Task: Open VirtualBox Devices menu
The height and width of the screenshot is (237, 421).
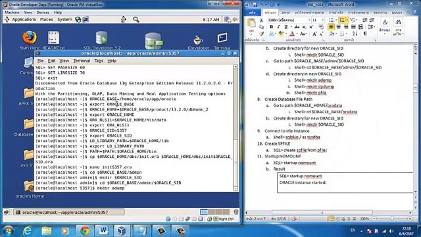Action: 43,13
